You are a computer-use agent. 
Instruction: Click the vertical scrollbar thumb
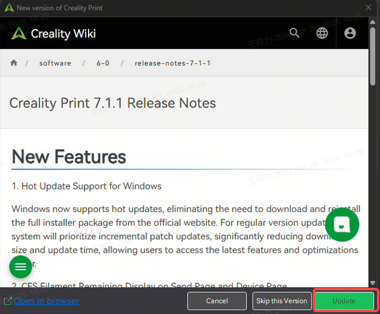[x=372, y=56]
